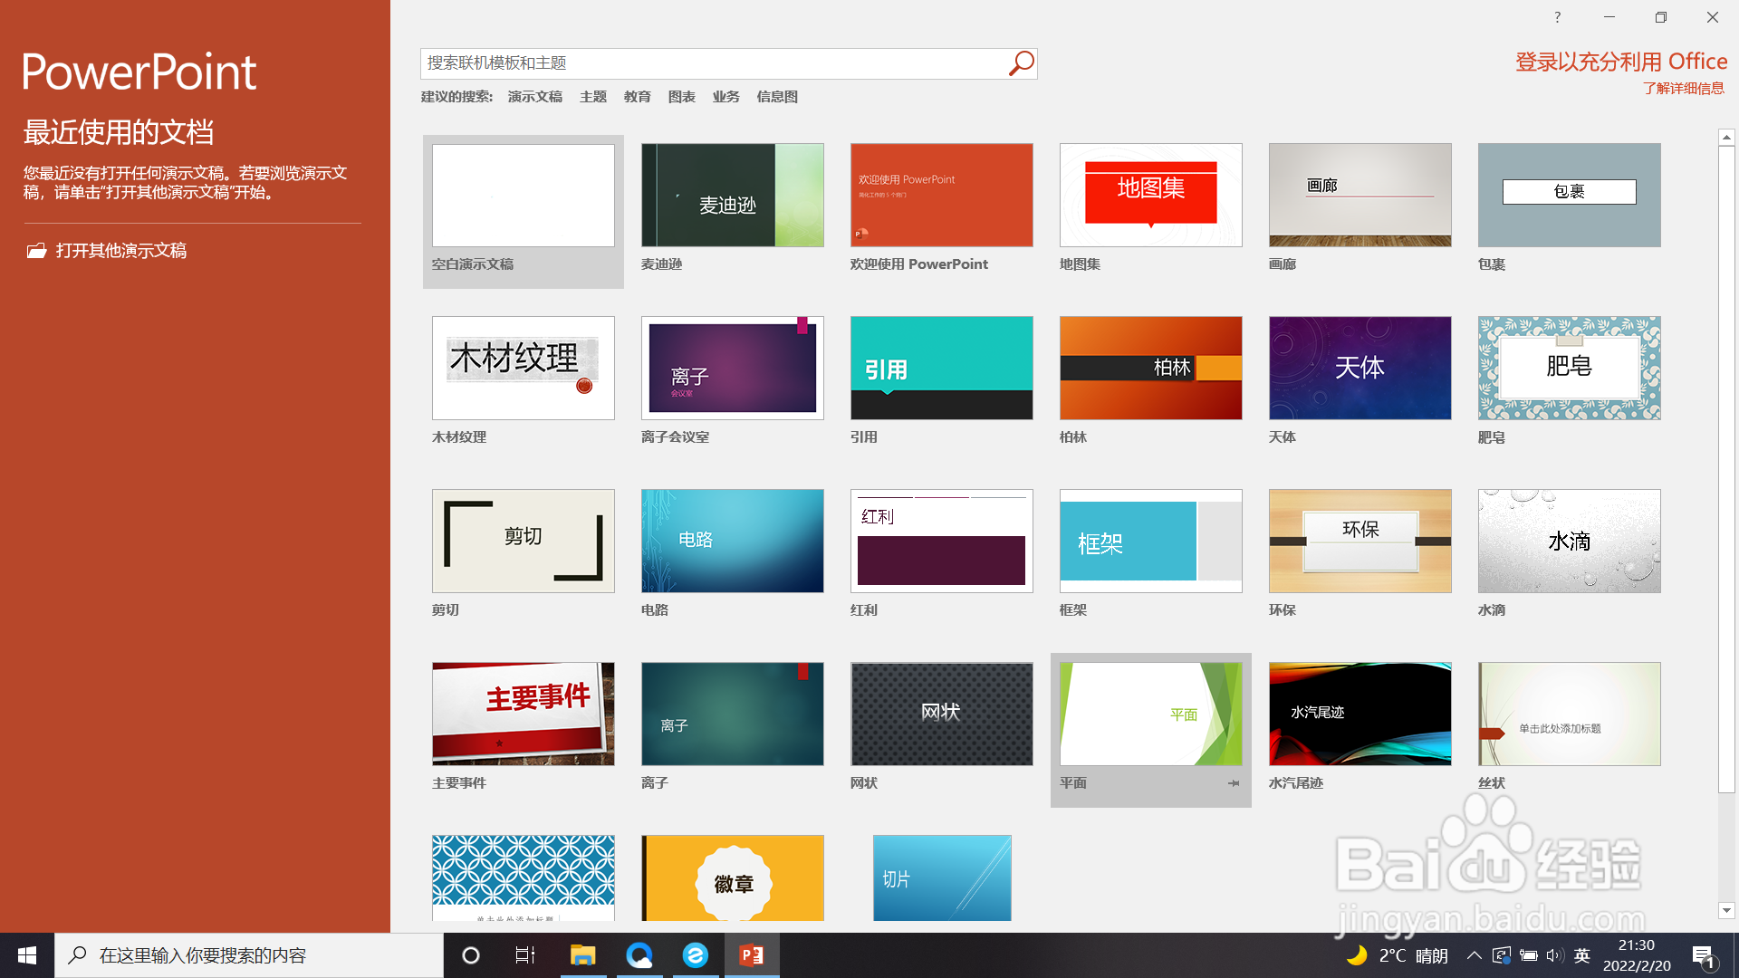1739x978 pixels.
Task: Choose the 画廊 template thumbnail
Action: pyautogui.click(x=1360, y=196)
